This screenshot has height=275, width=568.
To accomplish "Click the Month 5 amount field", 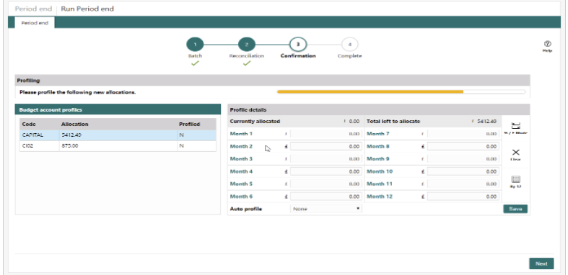I will point(325,184).
